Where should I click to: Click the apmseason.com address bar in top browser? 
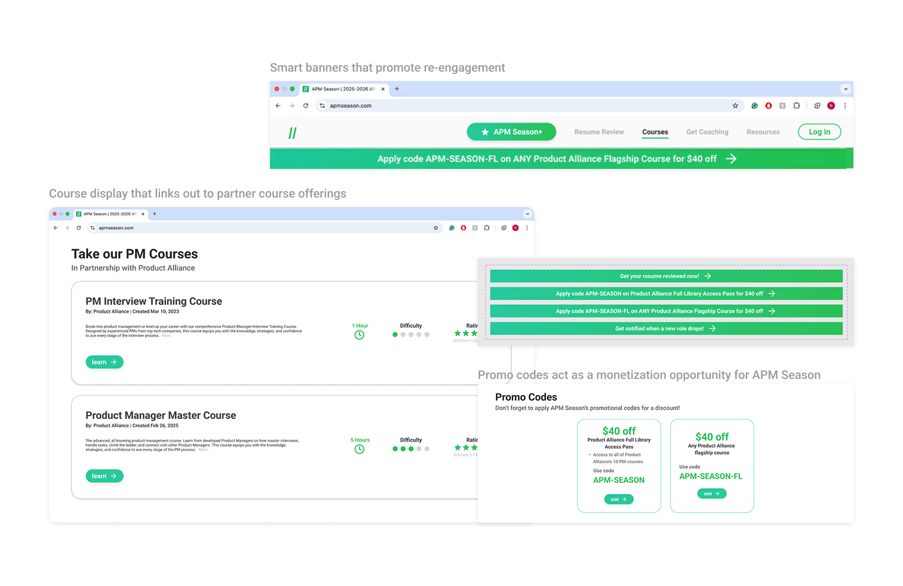pos(529,106)
